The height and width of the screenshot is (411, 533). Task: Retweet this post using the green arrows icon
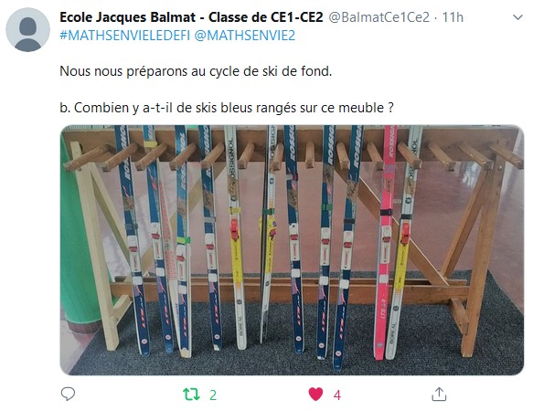click(191, 395)
